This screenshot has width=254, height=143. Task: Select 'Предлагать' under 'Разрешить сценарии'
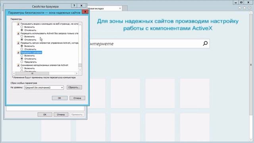[22, 62]
